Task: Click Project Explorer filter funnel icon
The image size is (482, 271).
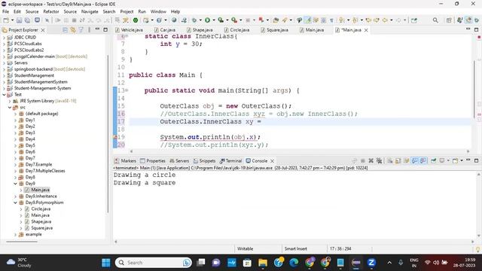Action: point(81,30)
